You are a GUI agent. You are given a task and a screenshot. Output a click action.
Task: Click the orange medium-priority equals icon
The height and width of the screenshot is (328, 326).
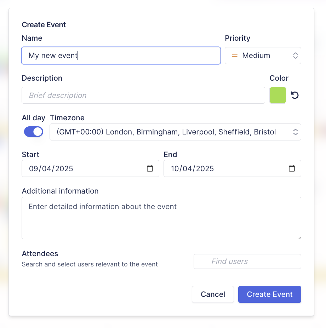click(235, 56)
